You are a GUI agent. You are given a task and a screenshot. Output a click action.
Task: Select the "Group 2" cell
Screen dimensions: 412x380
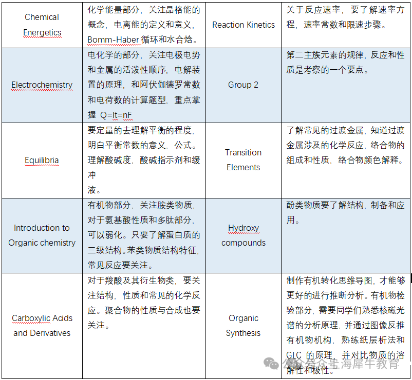pos(244,85)
